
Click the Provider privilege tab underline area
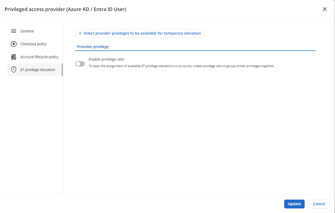coord(195,50)
